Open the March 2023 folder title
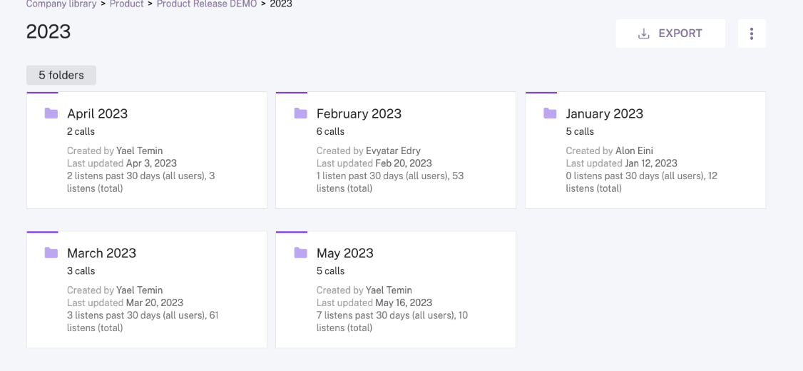 pos(101,253)
